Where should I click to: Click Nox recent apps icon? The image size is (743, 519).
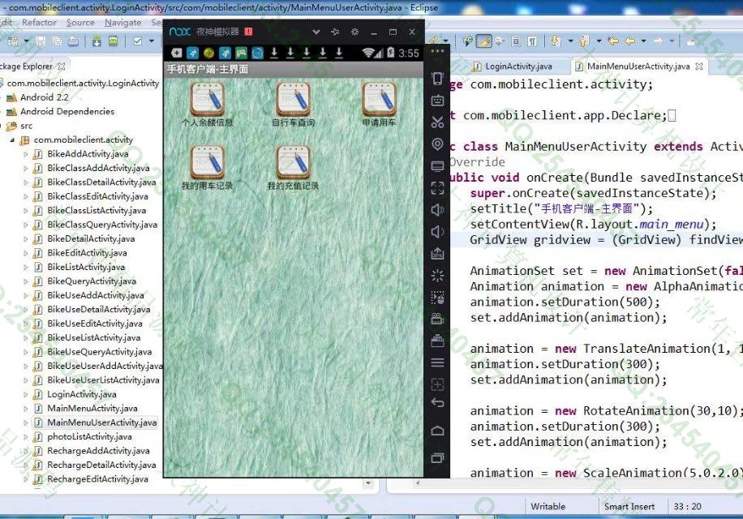point(437,458)
